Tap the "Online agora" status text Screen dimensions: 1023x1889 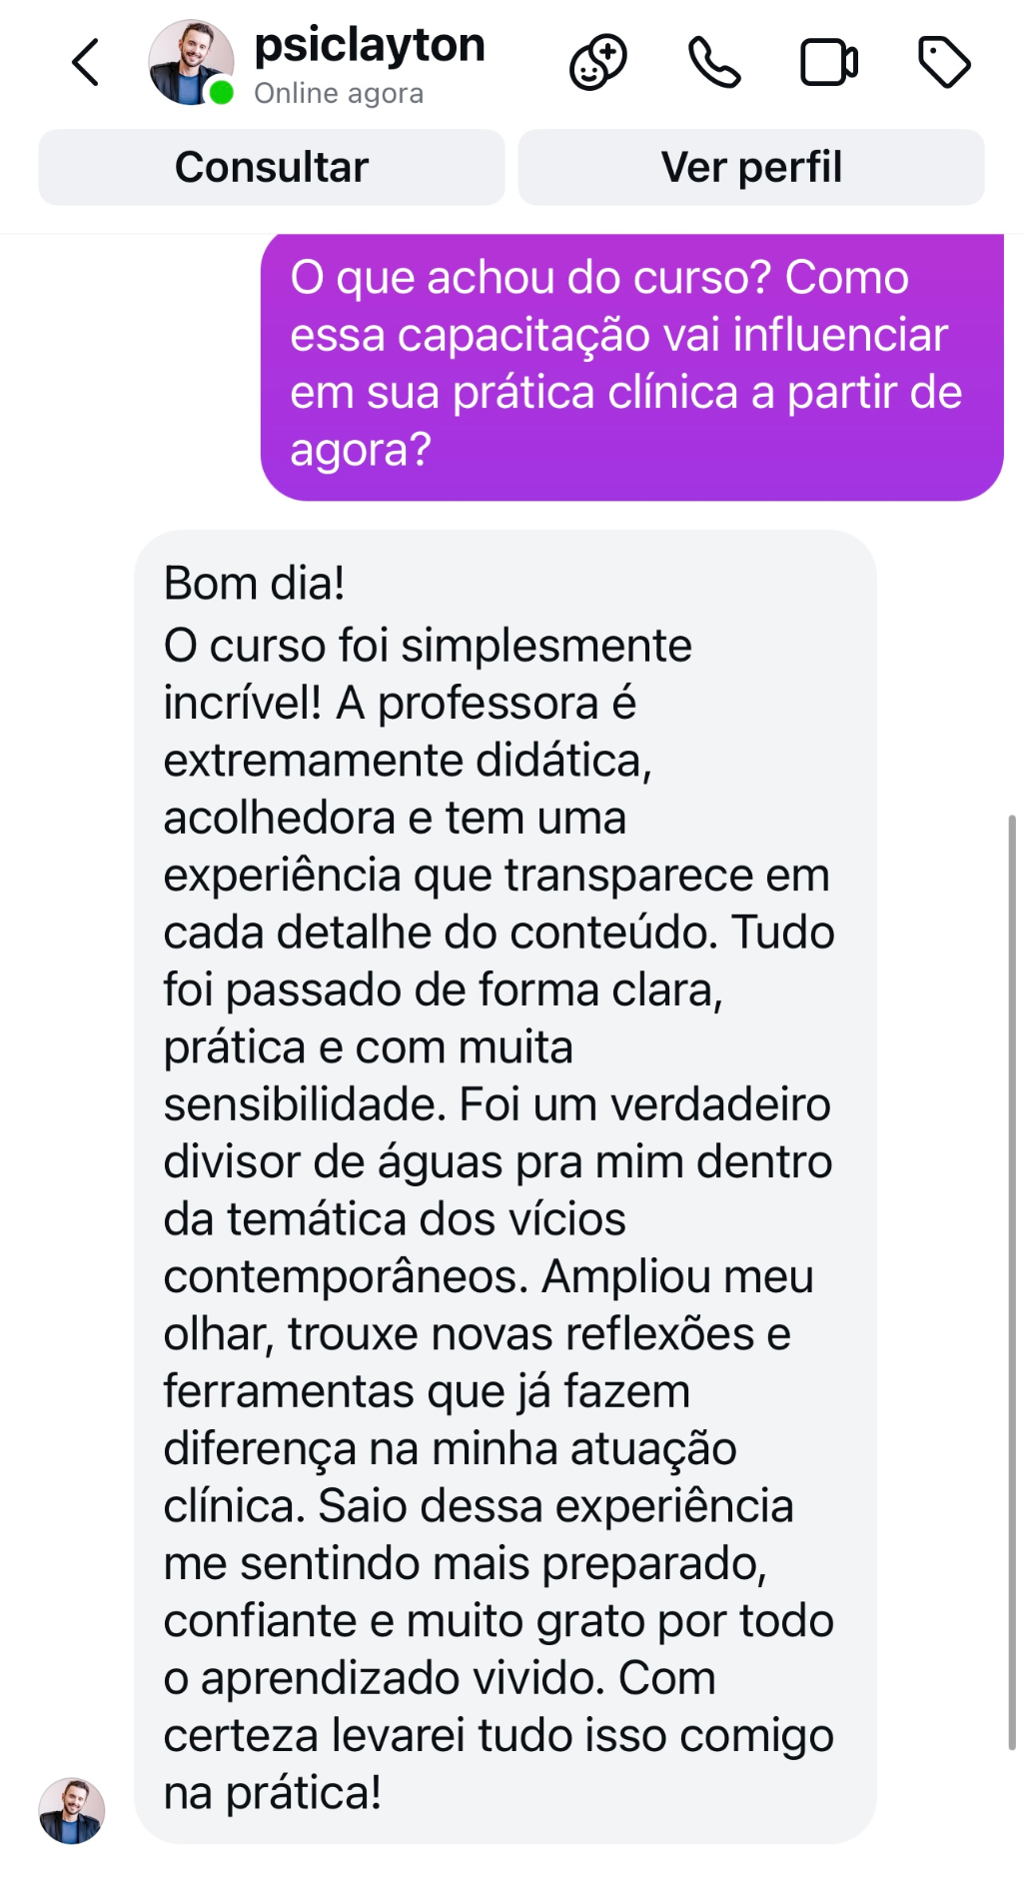click(339, 94)
